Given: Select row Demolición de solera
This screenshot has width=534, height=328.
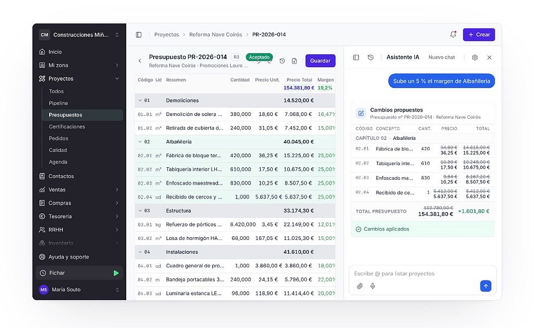Looking at the screenshot, I should tap(235, 114).
